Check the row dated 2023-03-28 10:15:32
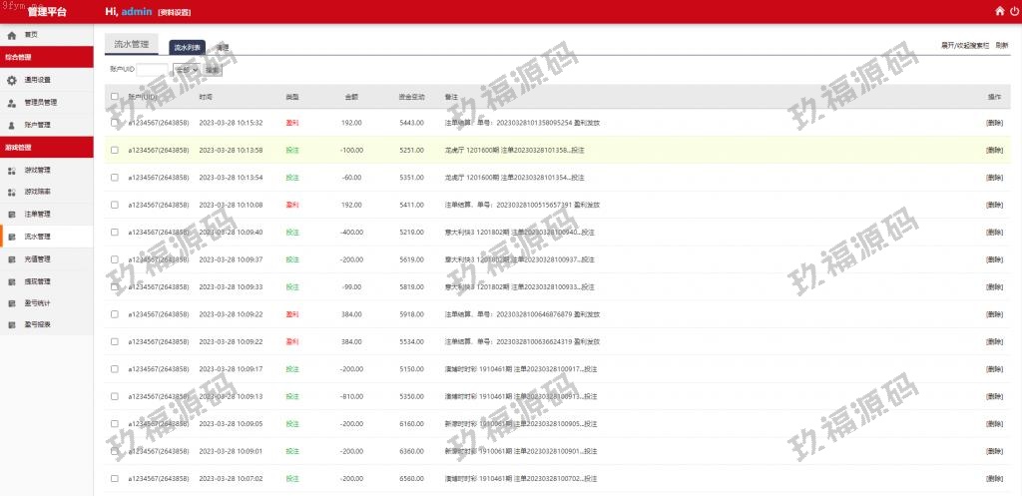 click(x=115, y=123)
